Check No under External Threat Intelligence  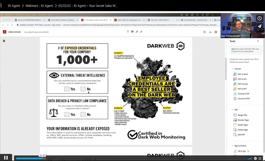pos(83,89)
